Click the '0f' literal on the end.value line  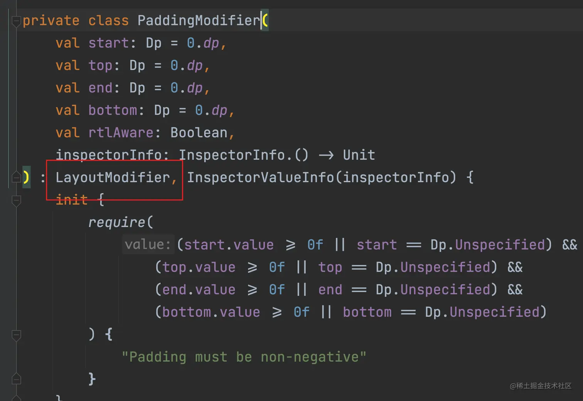click(277, 289)
